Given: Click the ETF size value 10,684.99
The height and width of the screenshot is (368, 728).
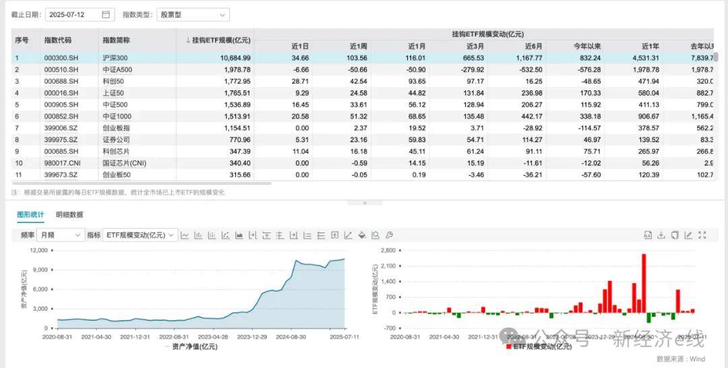Looking at the screenshot, I should pos(237,58).
